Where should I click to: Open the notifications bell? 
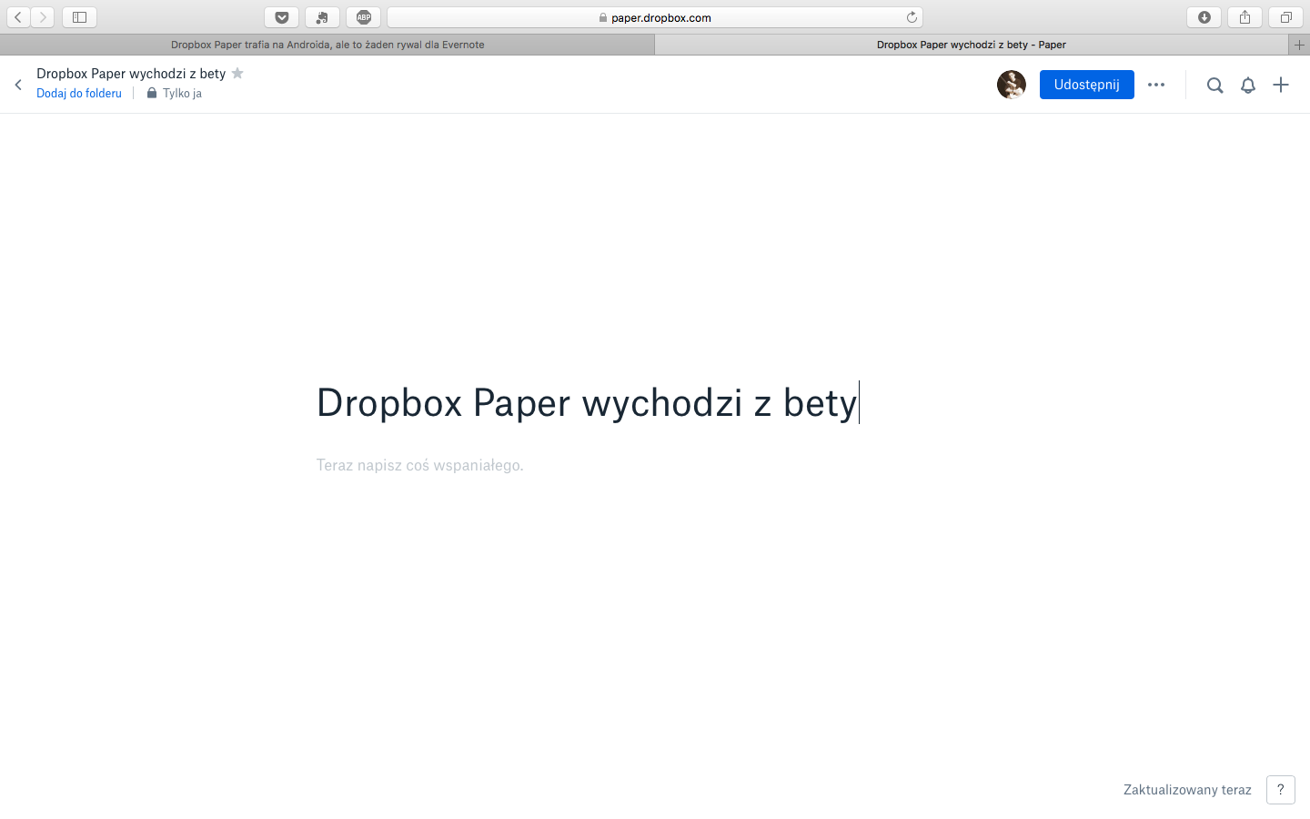pyautogui.click(x=1248, y=85)
